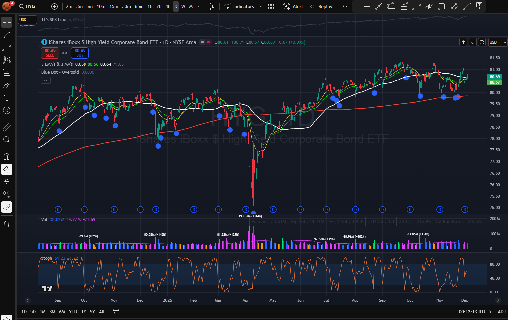The height and width of the screenshot is (320, 508).
Task: Select the rectangle favorite drawing tool
Action: coord(442,6)
